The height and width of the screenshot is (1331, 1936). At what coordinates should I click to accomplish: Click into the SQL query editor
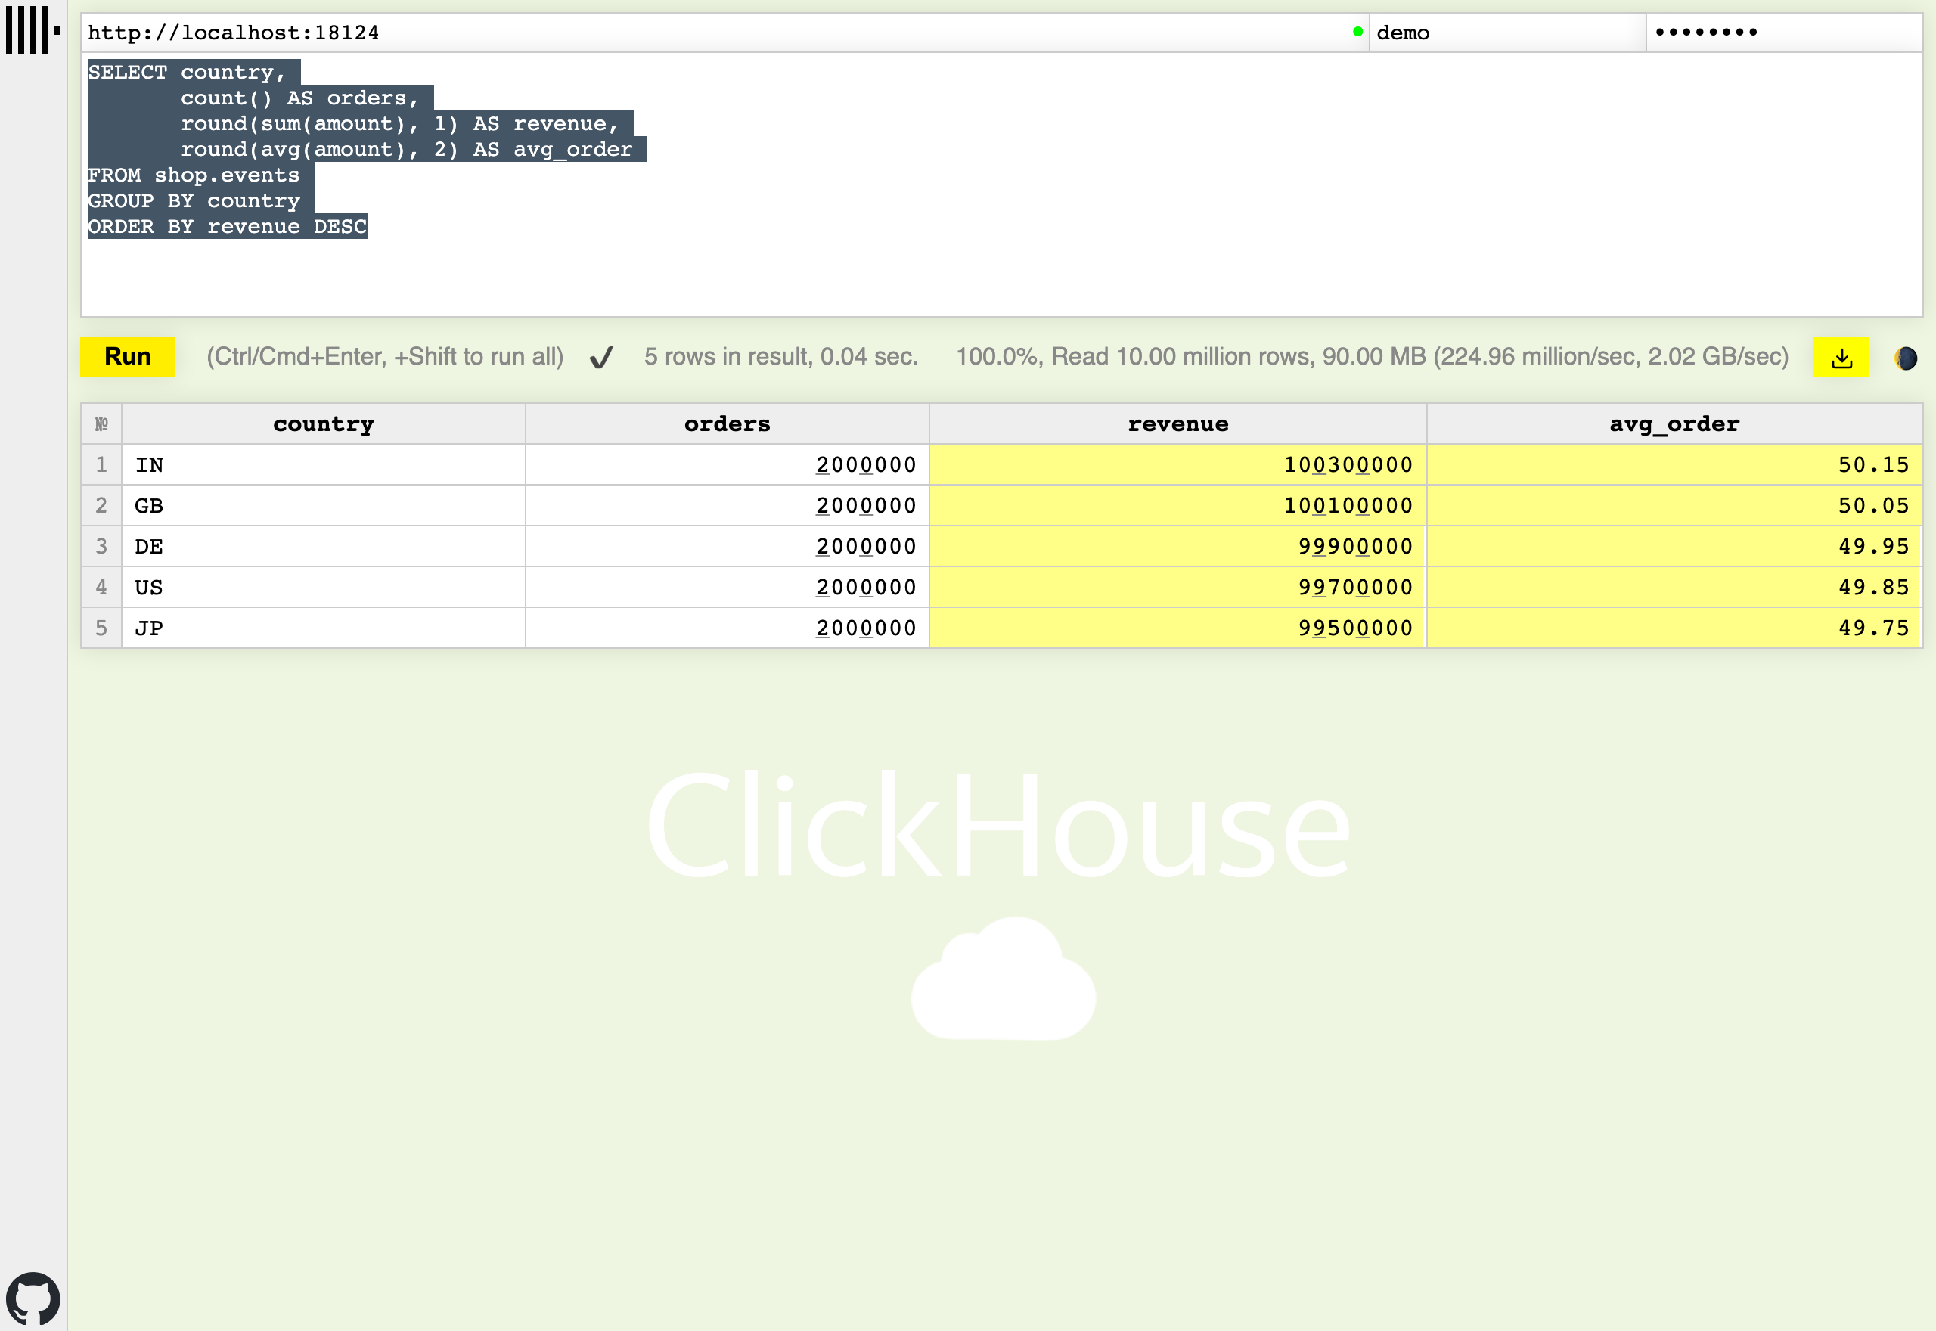point(1001,185)
